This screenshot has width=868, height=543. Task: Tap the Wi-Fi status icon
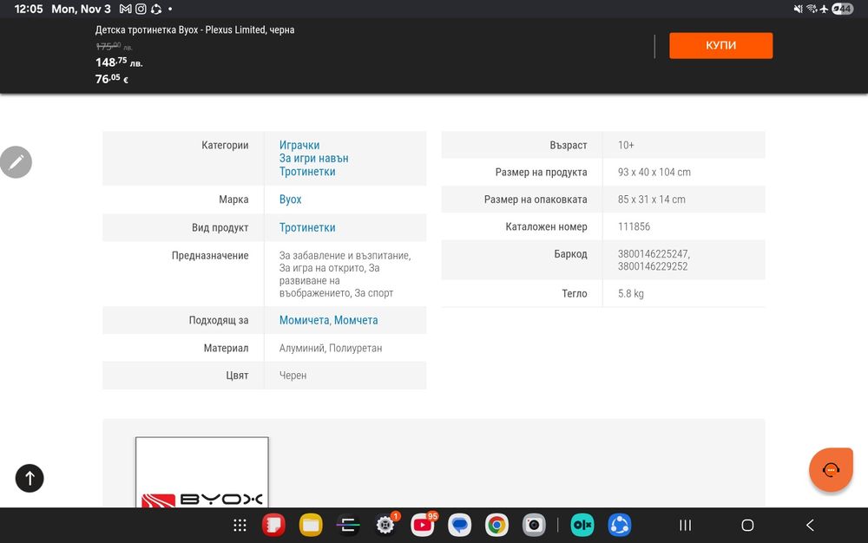point(812,9)
